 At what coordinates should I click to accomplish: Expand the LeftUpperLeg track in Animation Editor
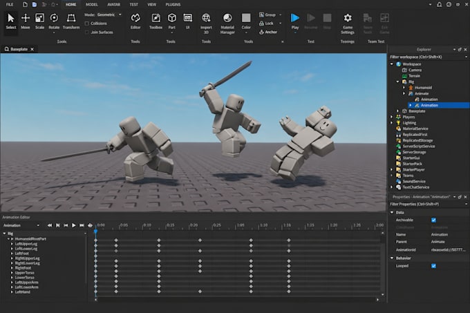click(x=12, y=244)
